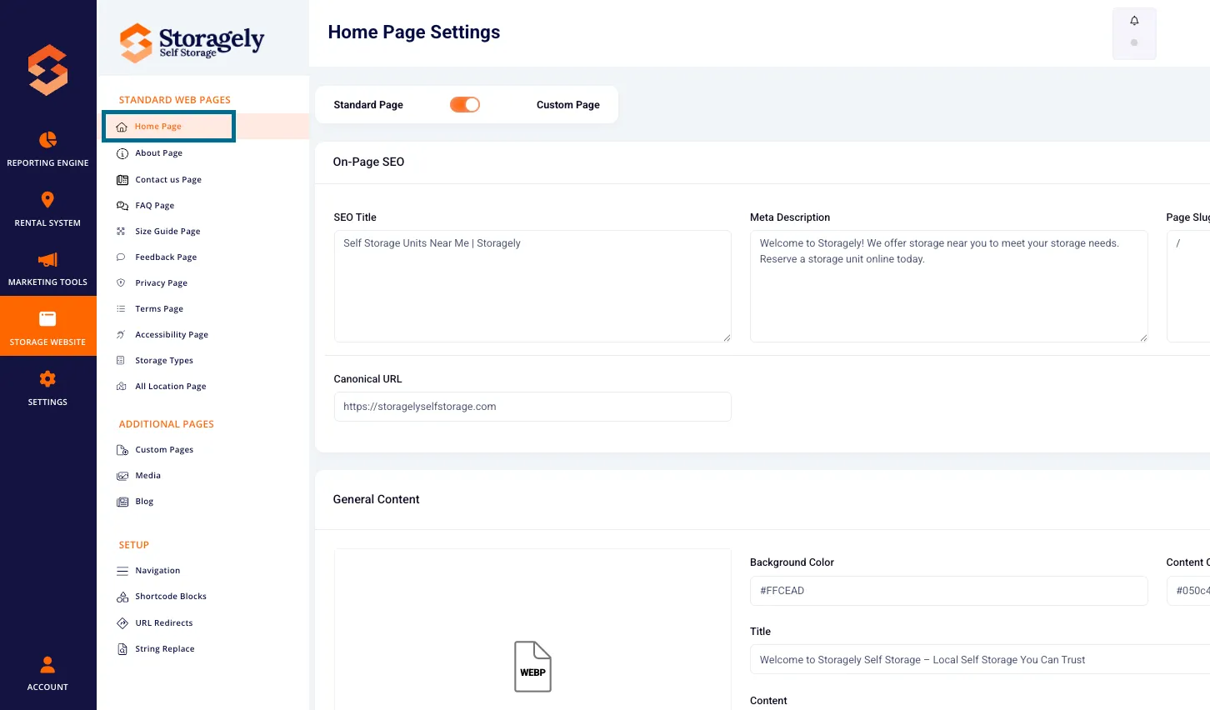Open Account person icon

tap(47, 664)
